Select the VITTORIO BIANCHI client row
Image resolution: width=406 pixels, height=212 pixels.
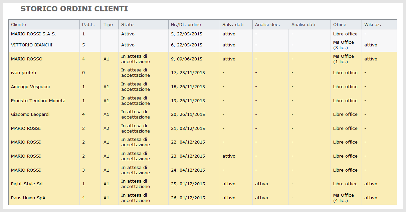pyautogui.click(x=203, y=45)
